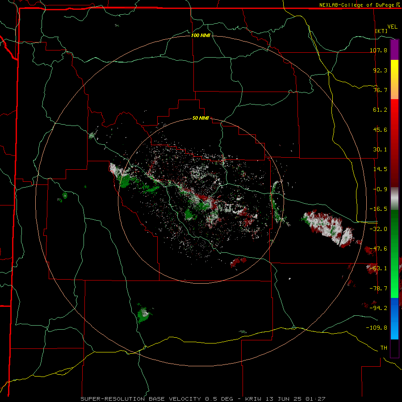Select the 61.2 scale value

(380, 110)
